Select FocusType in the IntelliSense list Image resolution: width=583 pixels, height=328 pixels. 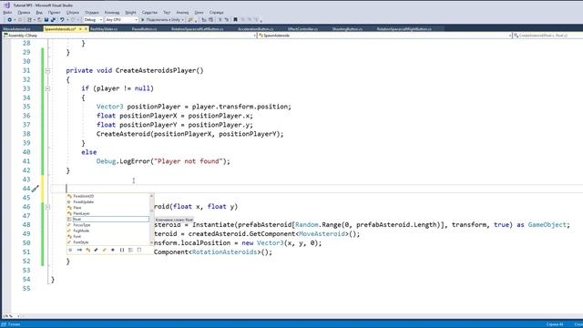point(107,225)
